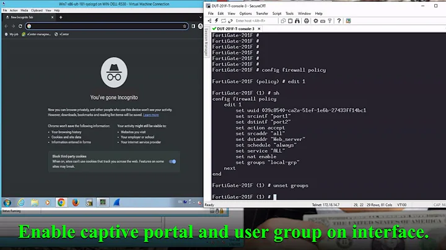Click the Chrome forward arrow

pos(13,26)
